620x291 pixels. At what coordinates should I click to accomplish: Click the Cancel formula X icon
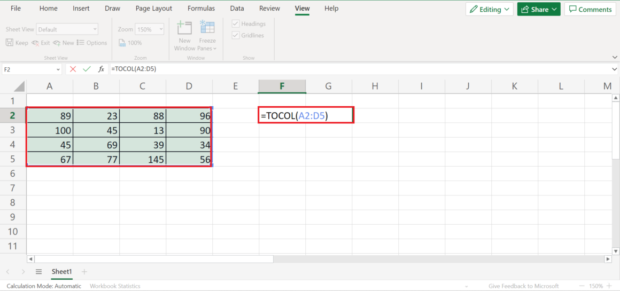point(73,69)
